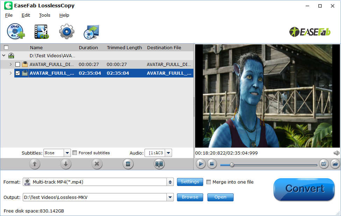This screenshot has width=341, height=216.
Task: Enable Forced subtitles checkbox
Action: coord(74,153)
